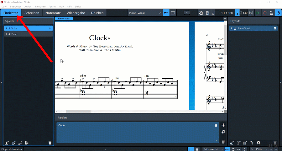Uncheck the Piano-Vocal layout checkbox
282x151 pixels.
click(275, 28)
